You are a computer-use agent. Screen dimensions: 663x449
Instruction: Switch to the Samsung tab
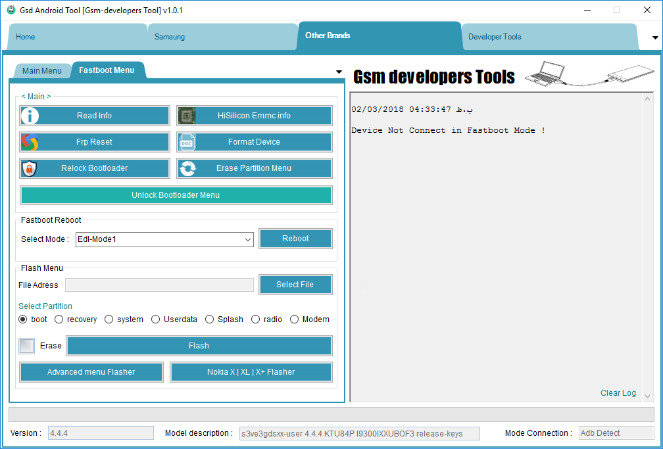click(169, 37)
